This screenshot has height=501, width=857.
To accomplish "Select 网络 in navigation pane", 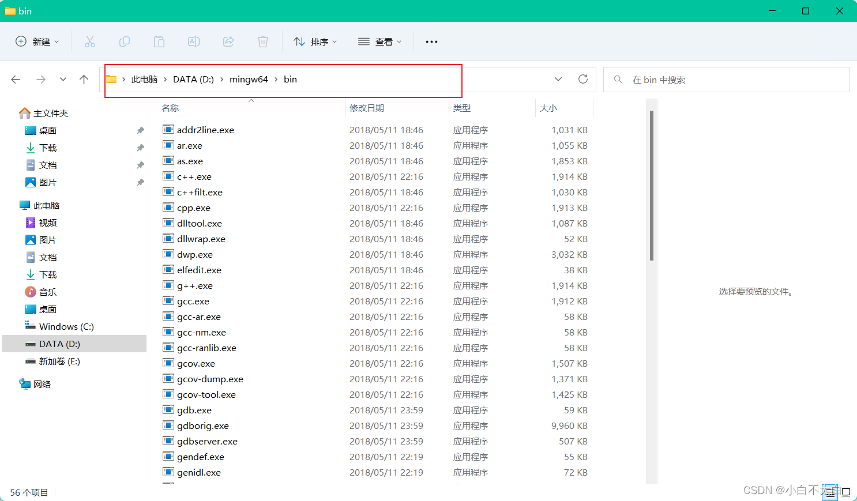I will (x=35, y=384).
